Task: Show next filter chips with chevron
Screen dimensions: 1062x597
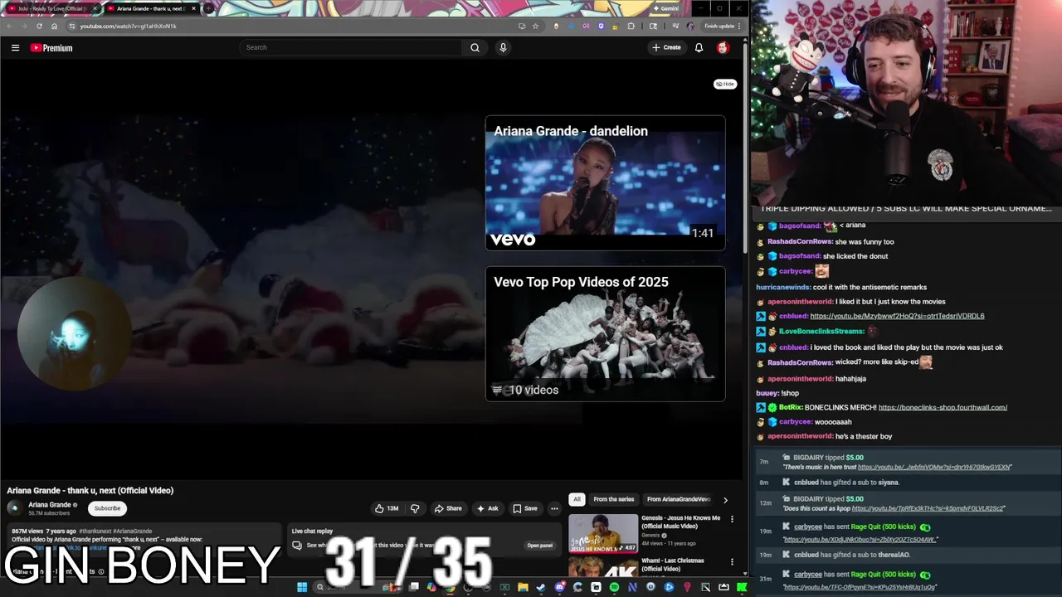Action: (x=725, y=500)
